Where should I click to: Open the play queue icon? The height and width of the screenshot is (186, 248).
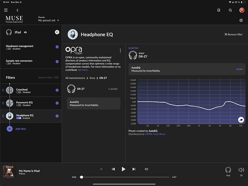coord(146,169)
